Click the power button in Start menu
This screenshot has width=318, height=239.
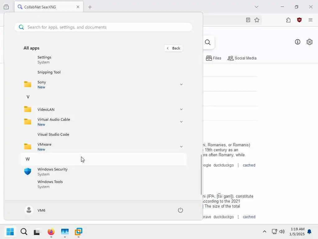(180, 210)
